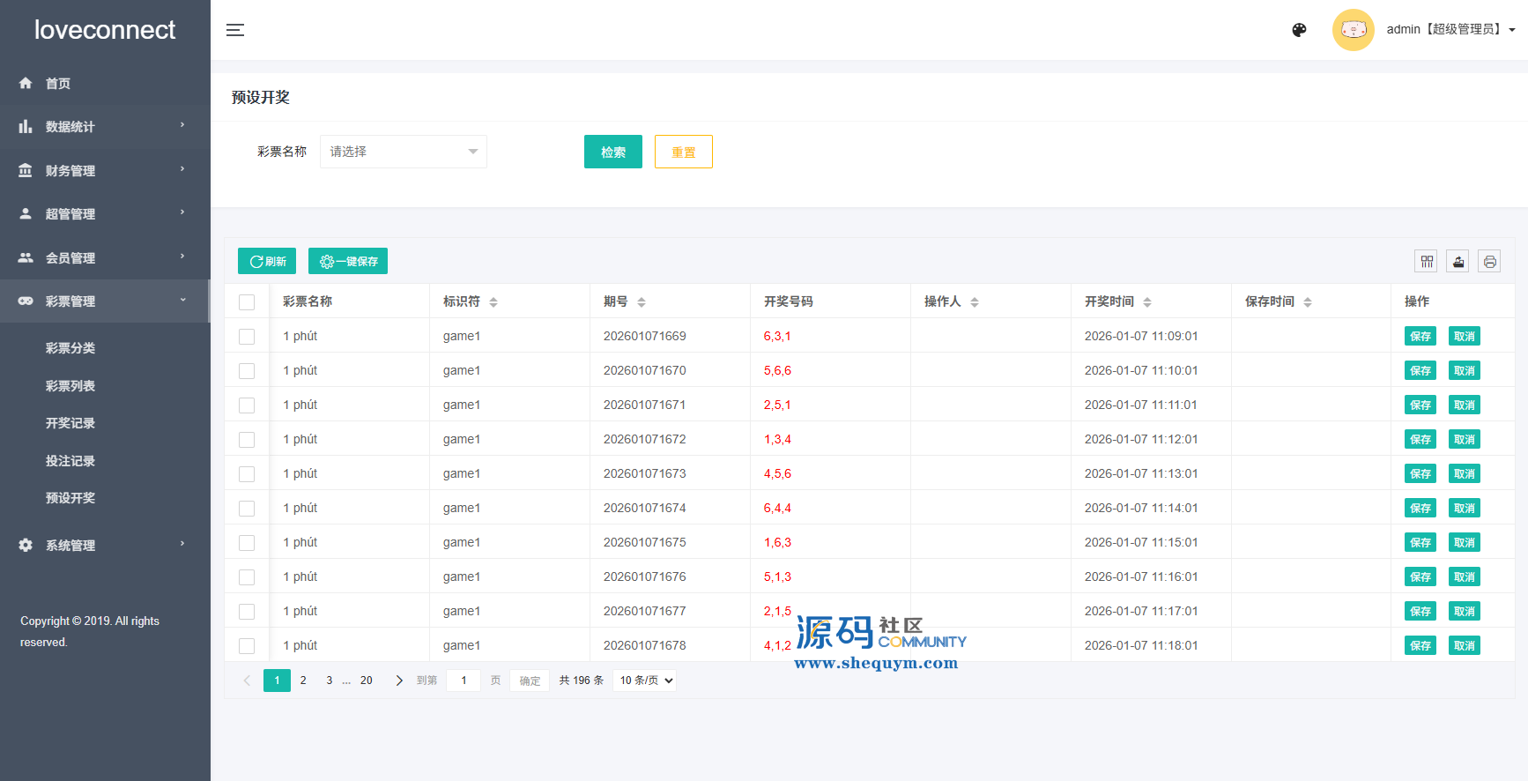Collapse sidebar with the hamburger menu icon
1528x781 pixels.
[235, 30]
